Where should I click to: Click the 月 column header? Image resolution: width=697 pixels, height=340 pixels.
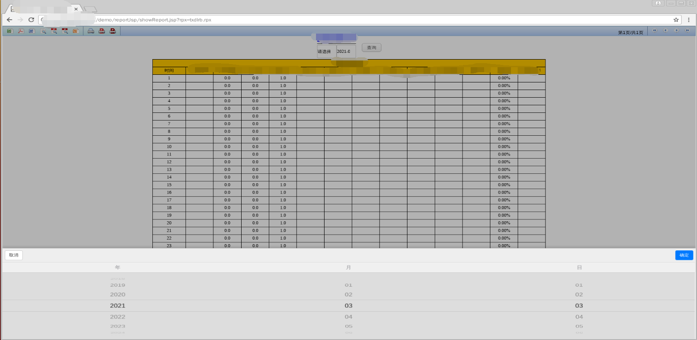tap(349, 267)
